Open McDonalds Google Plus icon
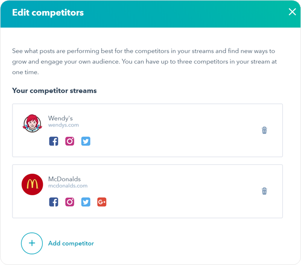 pos(102,202)
